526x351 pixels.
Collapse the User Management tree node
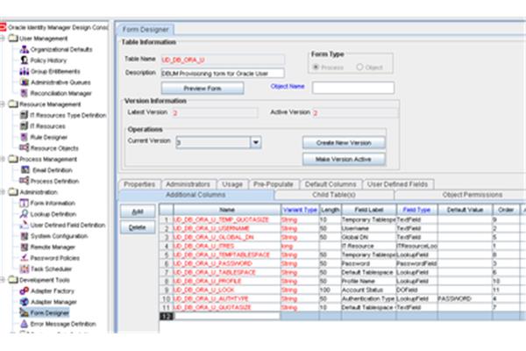[3, 39]
